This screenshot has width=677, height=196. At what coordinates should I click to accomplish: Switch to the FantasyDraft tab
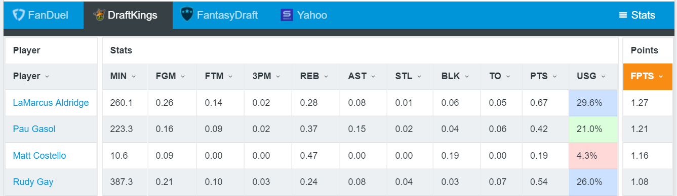(220, 15)
